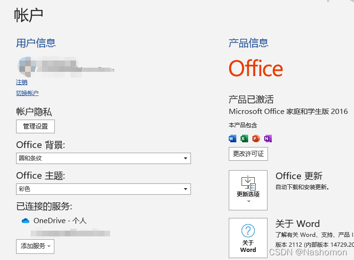
Task: Click the 自动下载和安装更新 description
Action: (x=302, y=187)
